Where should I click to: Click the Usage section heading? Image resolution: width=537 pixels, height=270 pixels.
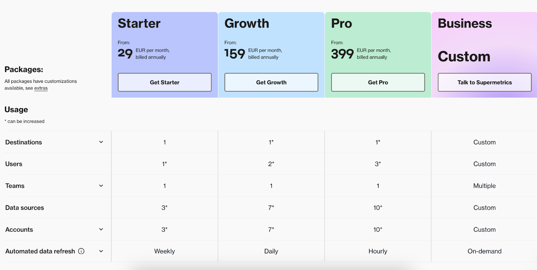click(x=16, y=109)
